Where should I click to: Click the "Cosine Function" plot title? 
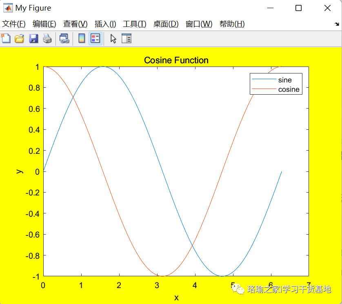coord(176,60)
